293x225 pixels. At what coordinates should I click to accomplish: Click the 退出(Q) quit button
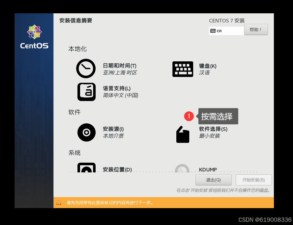(213, 180)
